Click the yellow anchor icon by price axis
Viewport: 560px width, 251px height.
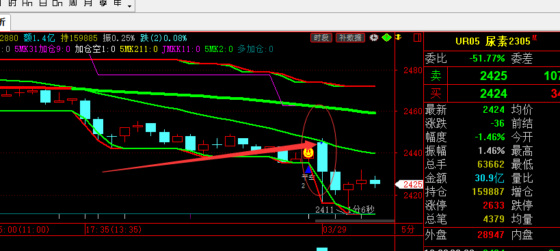tap(399, 37)
